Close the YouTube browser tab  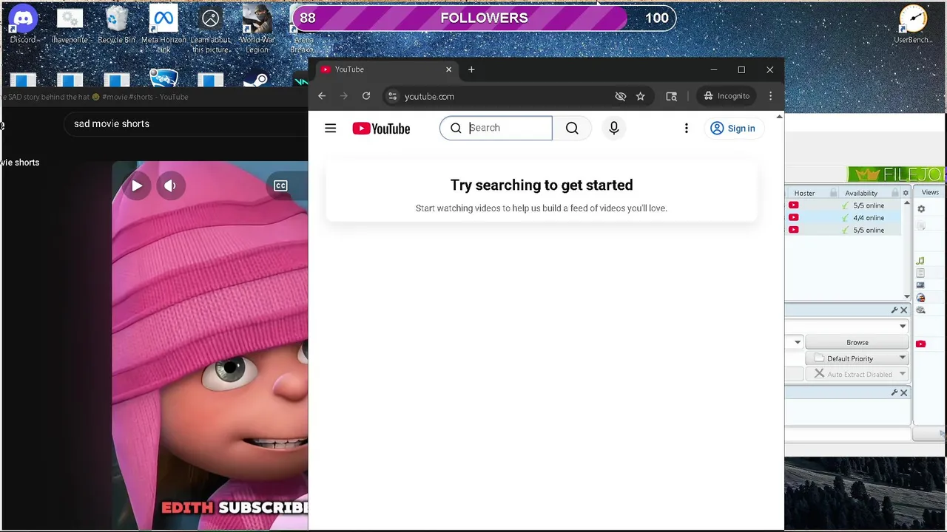tap(448, 69)
